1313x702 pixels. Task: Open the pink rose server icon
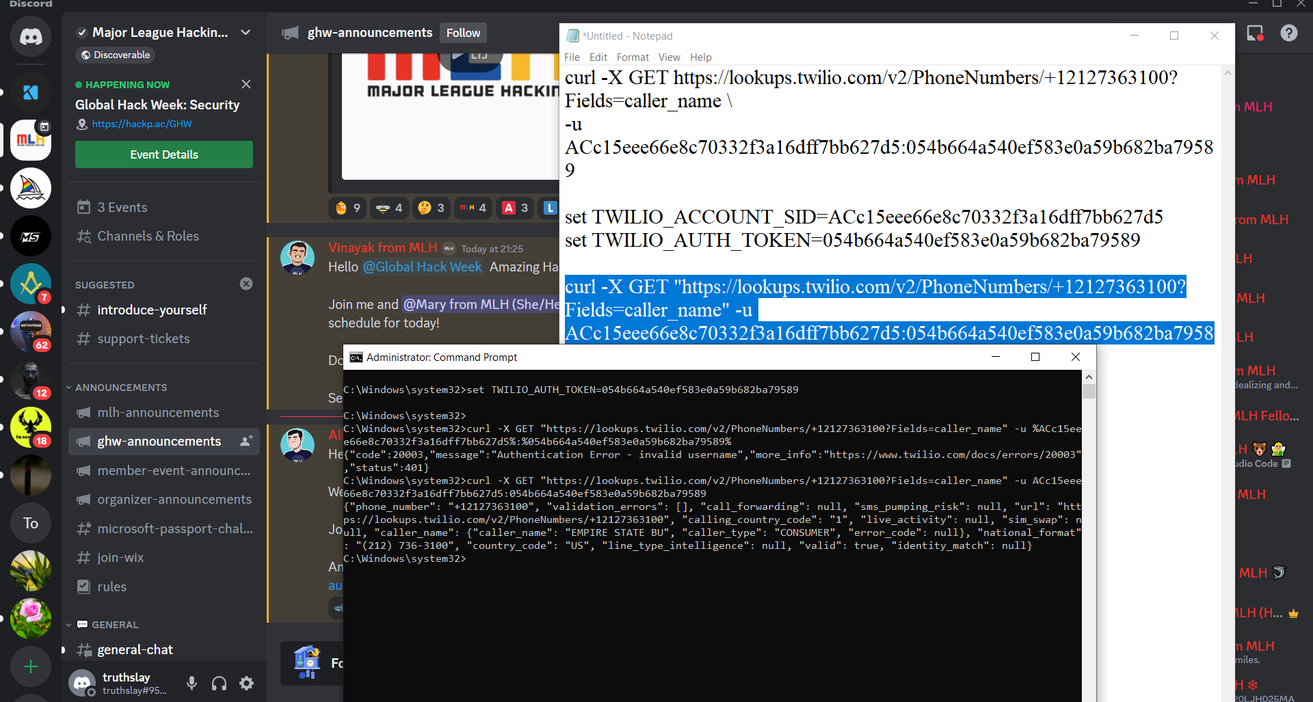coord(31,619)
